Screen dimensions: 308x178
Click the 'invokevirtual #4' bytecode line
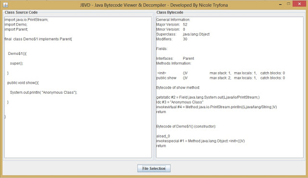pyautogui.click(x=217, y=107)
